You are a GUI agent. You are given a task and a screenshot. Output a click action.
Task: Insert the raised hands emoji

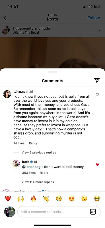(x=20, y=198)
